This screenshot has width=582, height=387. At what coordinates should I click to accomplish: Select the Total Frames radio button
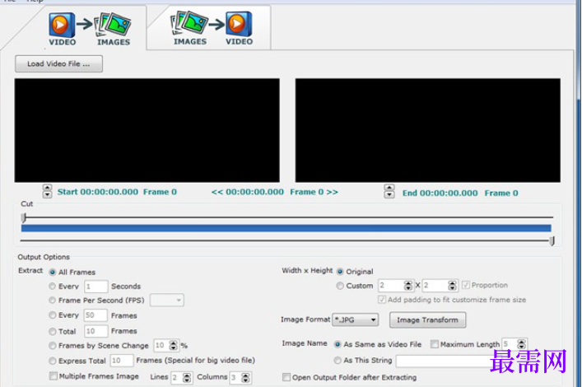(53, 331)
